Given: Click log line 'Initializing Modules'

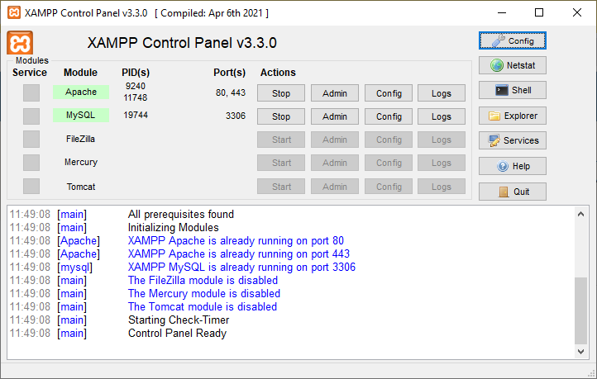Looking at the screenshot, I should point(174,227).
